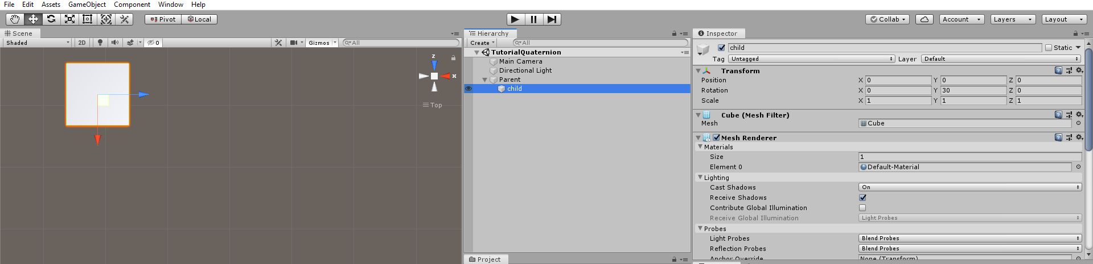Check Contribute Global Illumination
The width and height of the screenshot is (1093, 264).
(x=862, y=208)
